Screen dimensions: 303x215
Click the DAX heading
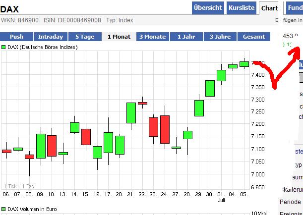point(9,9)
